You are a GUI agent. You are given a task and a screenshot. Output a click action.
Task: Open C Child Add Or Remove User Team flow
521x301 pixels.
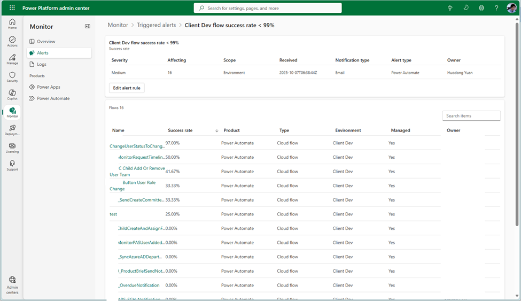[137, 171]
